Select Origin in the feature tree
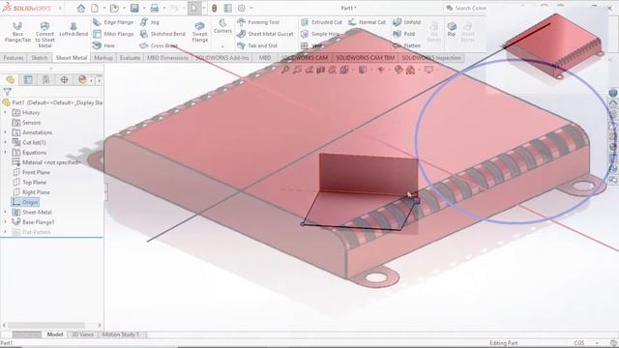The image size is (619, 348). (25, 202)
